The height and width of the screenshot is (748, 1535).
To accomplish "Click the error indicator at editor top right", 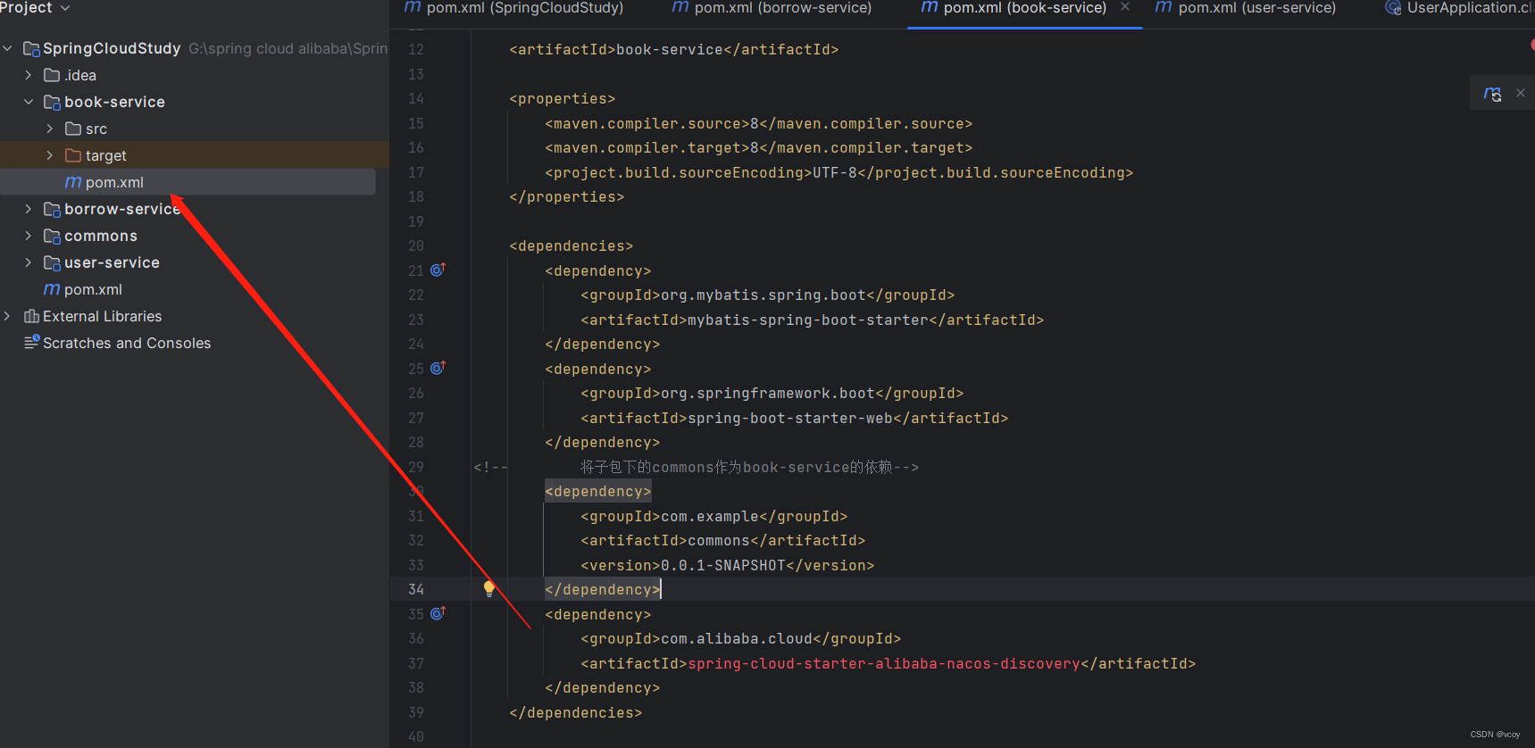I will 1531,44.
